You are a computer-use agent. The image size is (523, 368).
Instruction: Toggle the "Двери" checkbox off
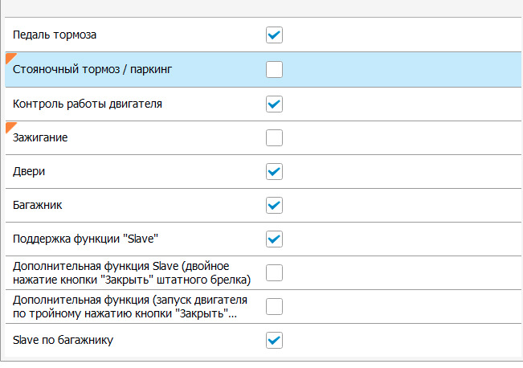coord(275,171)
